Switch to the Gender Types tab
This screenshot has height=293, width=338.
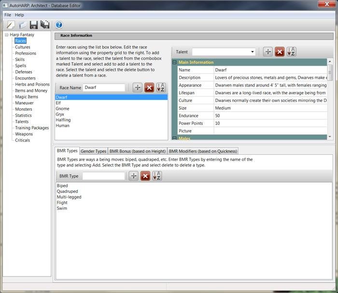(x=93, y=151)
